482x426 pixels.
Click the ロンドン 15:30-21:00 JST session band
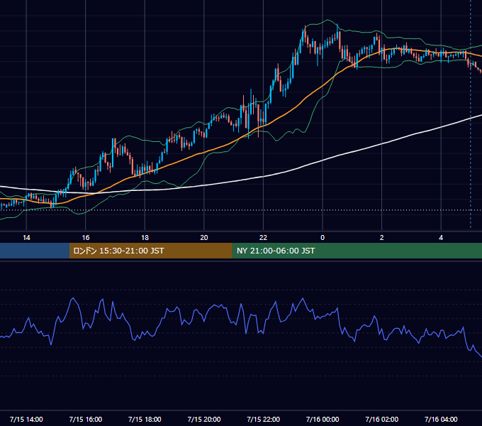tap(150, 251)
